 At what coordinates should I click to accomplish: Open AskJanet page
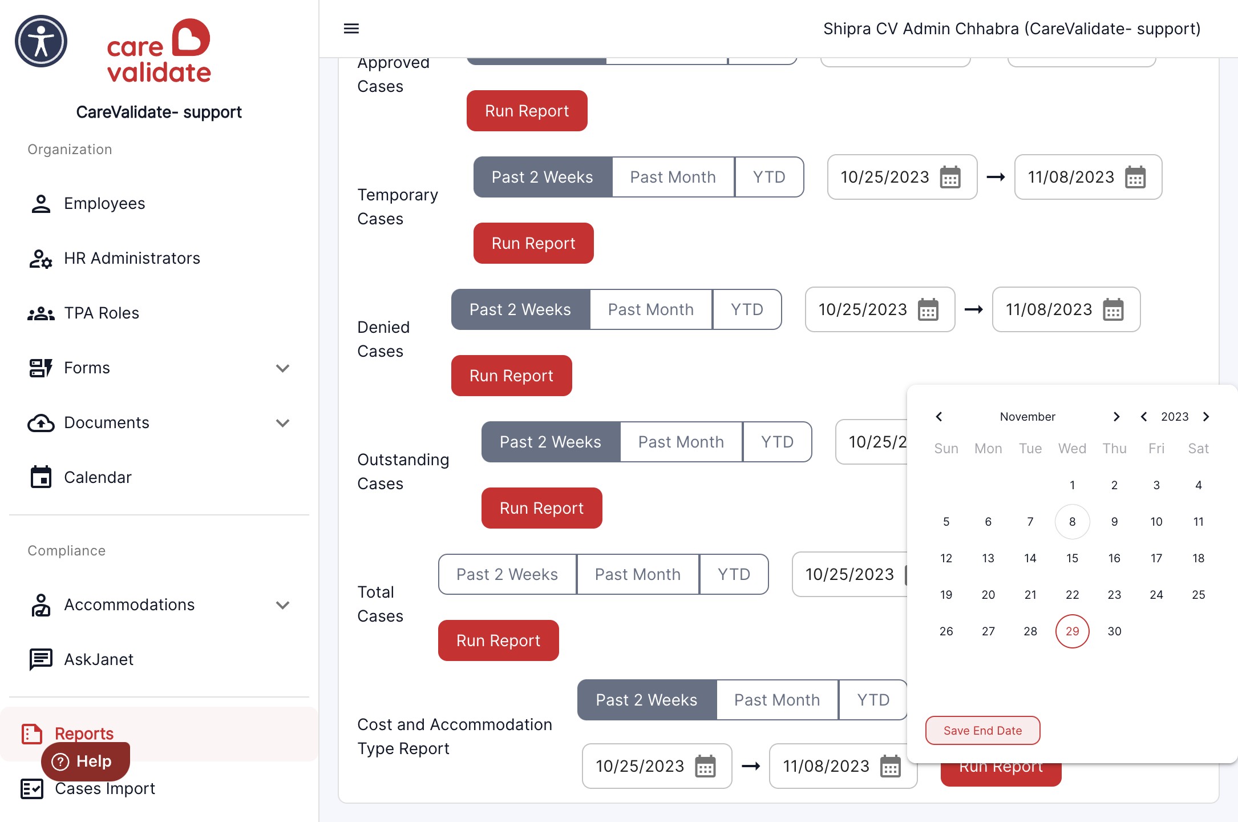pos(159,659)
